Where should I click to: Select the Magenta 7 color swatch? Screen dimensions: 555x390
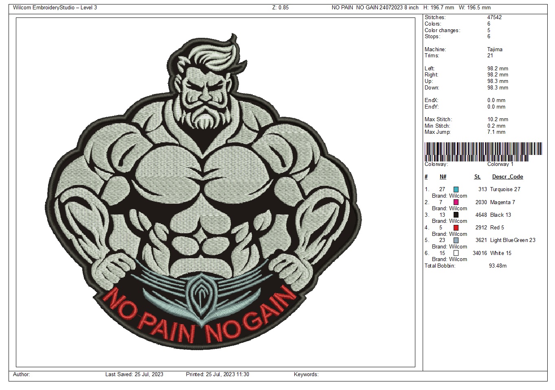click(x=456, y=202)
